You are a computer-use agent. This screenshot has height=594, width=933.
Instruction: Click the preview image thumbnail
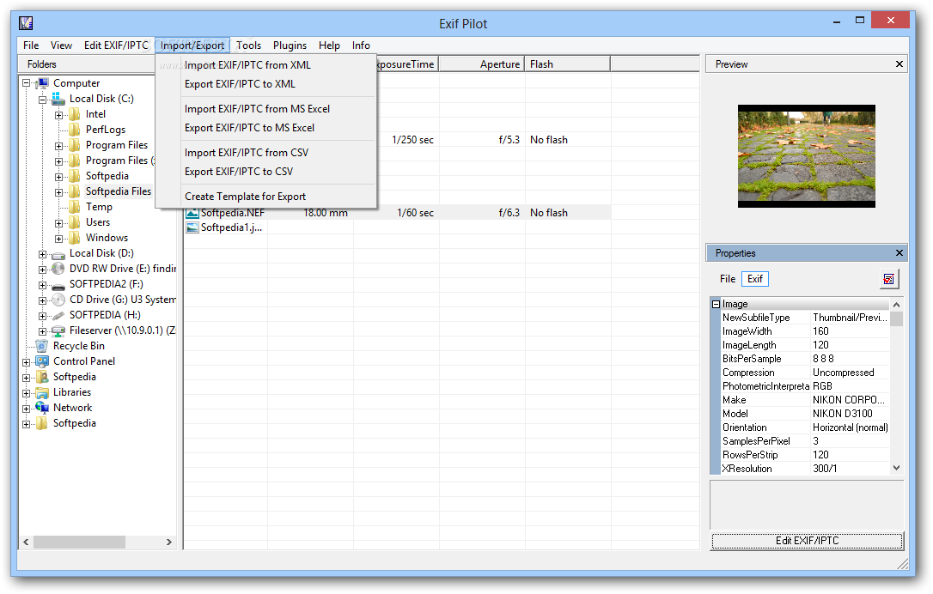tap(806, 156)
